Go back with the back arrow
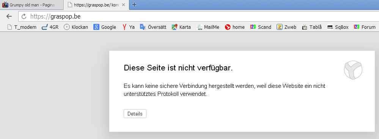 tap(9, 16)
